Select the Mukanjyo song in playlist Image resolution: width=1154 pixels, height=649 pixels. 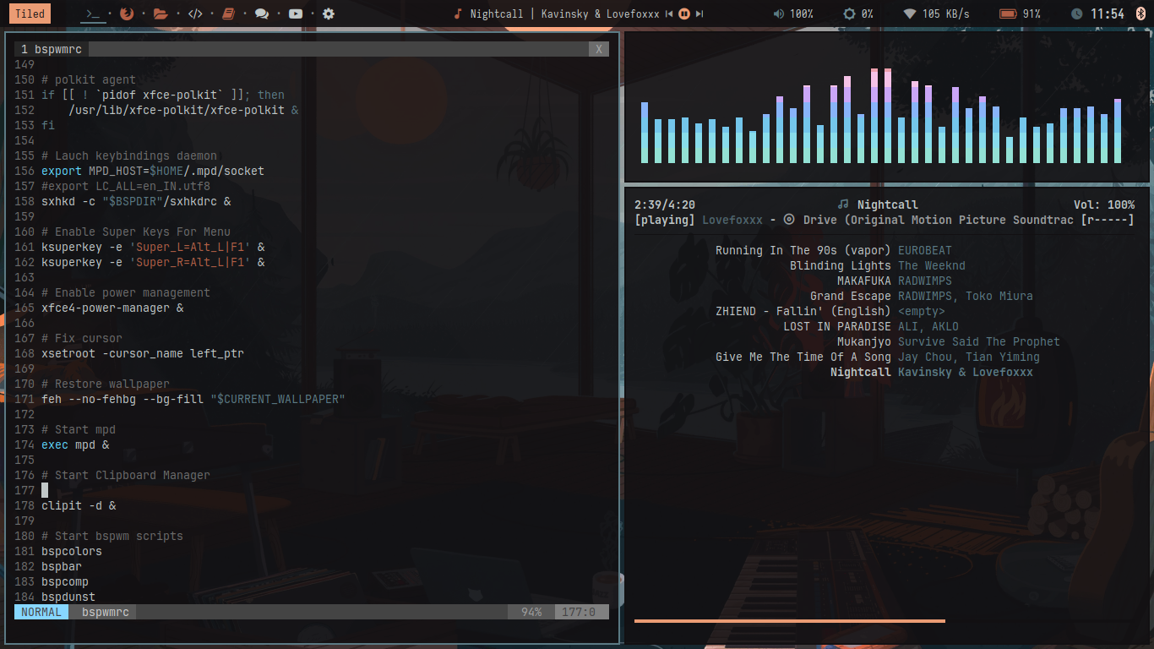[x=863, y=341]
